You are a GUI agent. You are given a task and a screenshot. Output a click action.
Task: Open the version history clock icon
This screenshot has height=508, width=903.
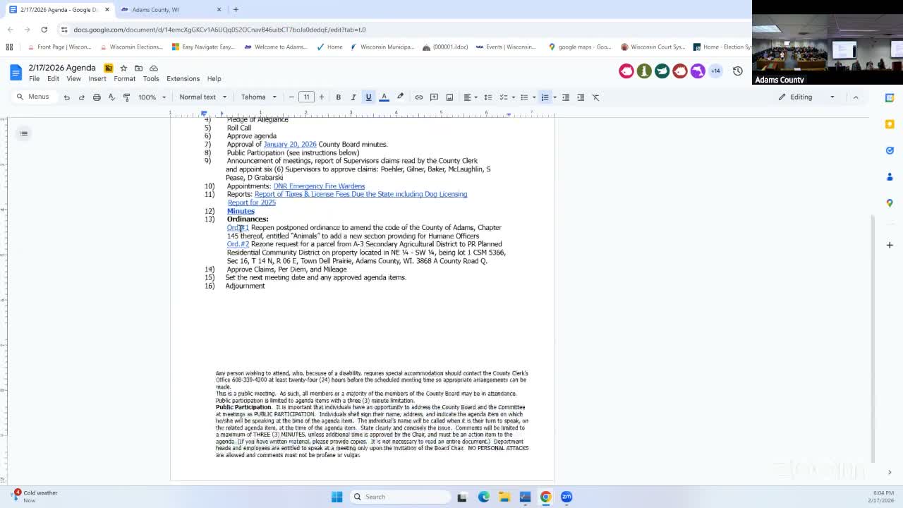(x=737, y=71)
